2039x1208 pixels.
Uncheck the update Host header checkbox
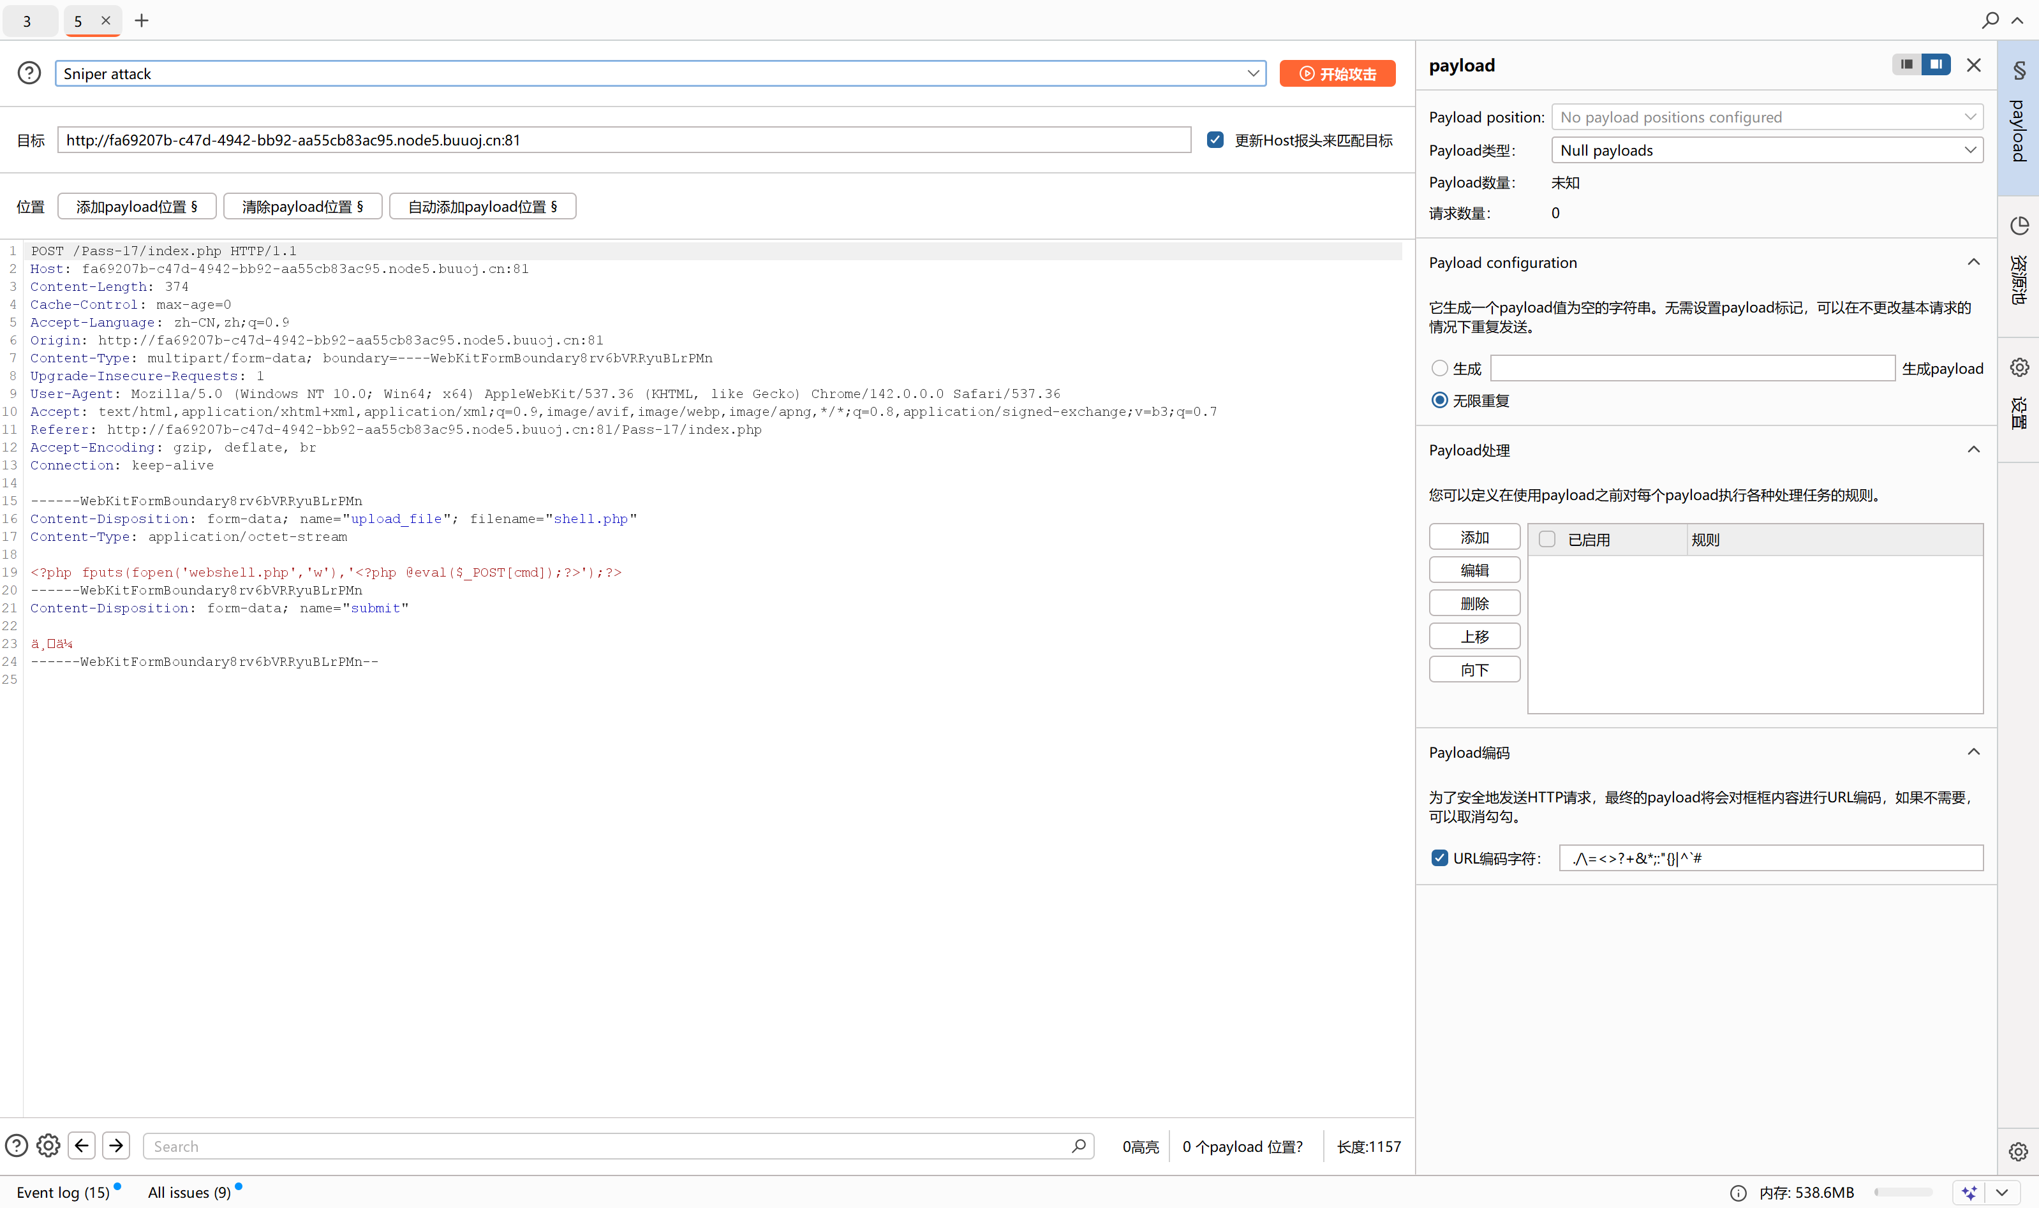(x=1215, y=140)
